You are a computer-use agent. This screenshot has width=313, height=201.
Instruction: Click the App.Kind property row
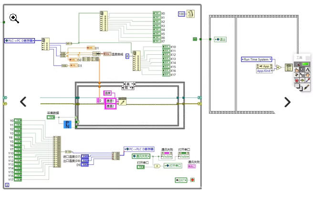[x=264, y=70]
